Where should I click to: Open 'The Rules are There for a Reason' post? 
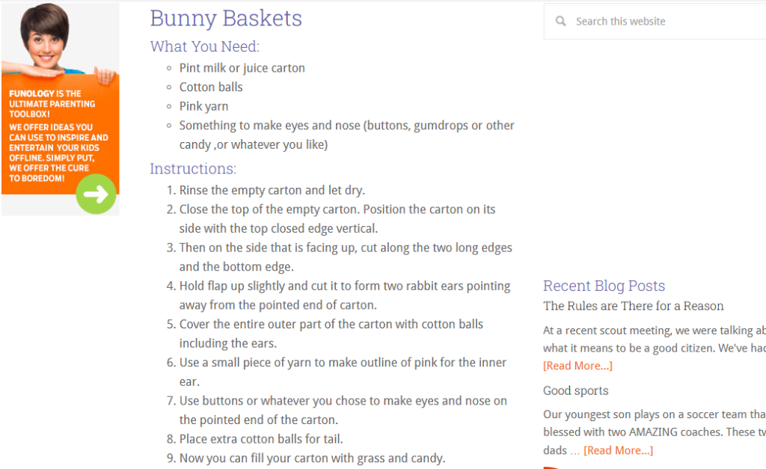633,306
